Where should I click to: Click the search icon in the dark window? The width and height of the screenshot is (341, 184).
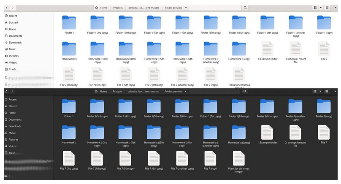pos(245,91)
